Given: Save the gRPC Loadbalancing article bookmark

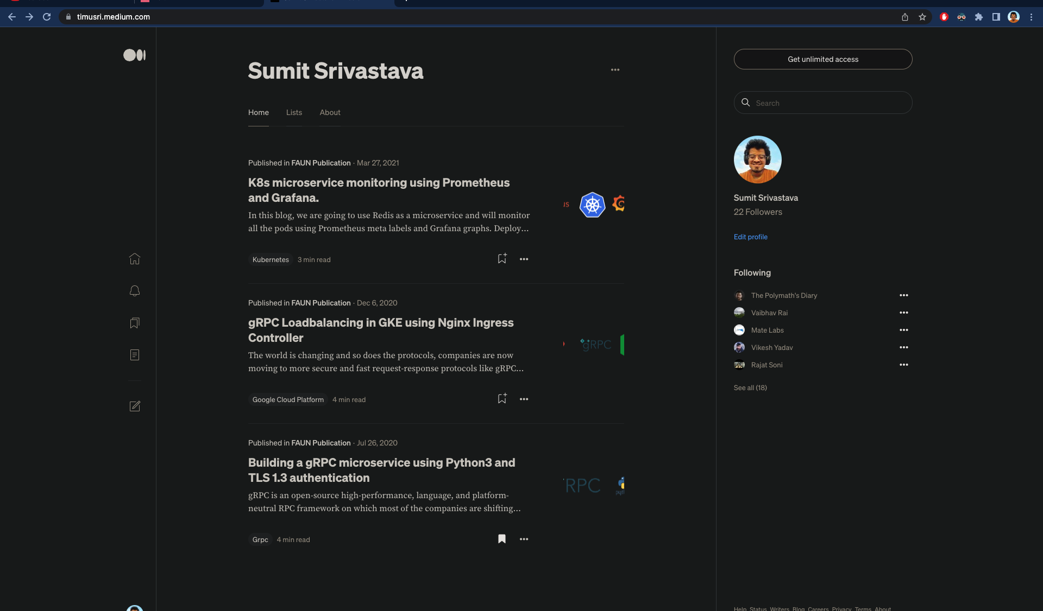Looking at the screenshot, I should (502, 399).
